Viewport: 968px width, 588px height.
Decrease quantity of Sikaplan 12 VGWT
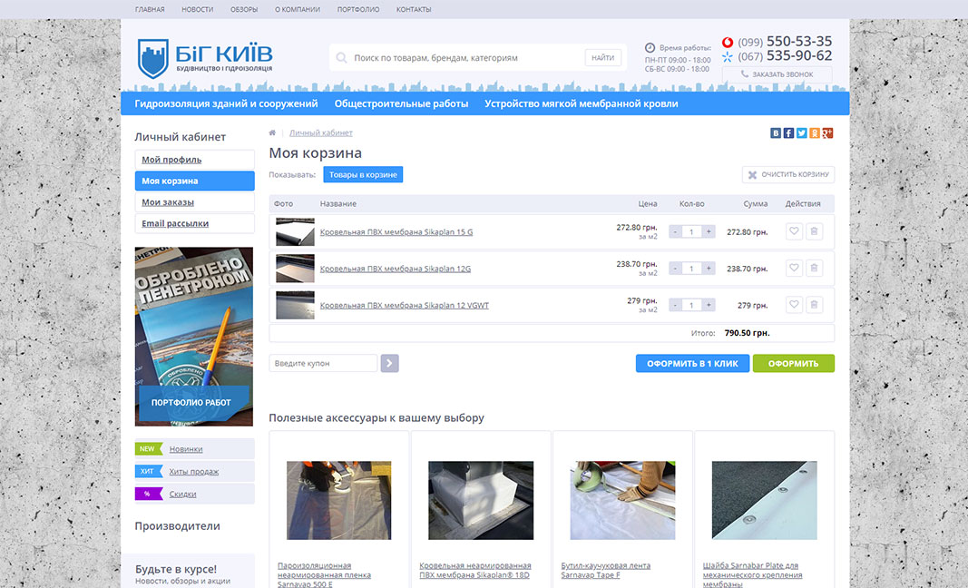tap(675, 305)
